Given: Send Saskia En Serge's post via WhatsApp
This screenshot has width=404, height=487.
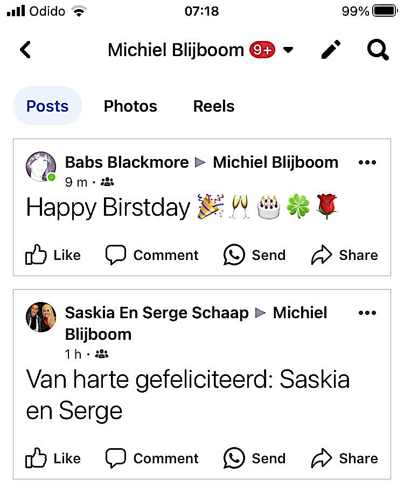Looking at the screenshot, I should [254, 458].
